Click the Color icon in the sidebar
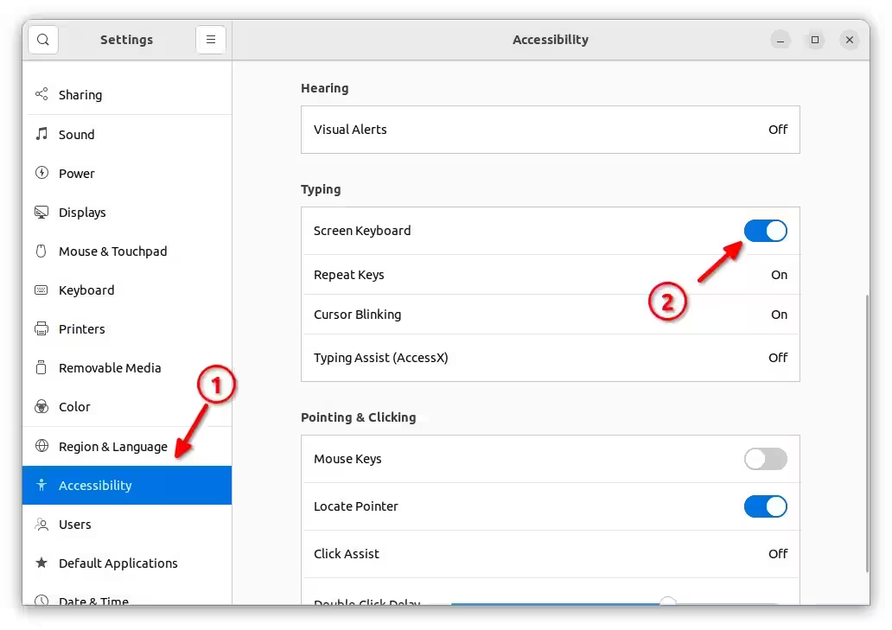892x630 pixels. (x=41, y=406)
